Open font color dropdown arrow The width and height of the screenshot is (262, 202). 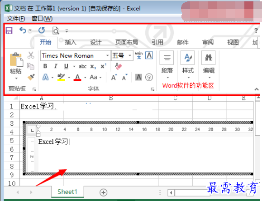(85, 78)
